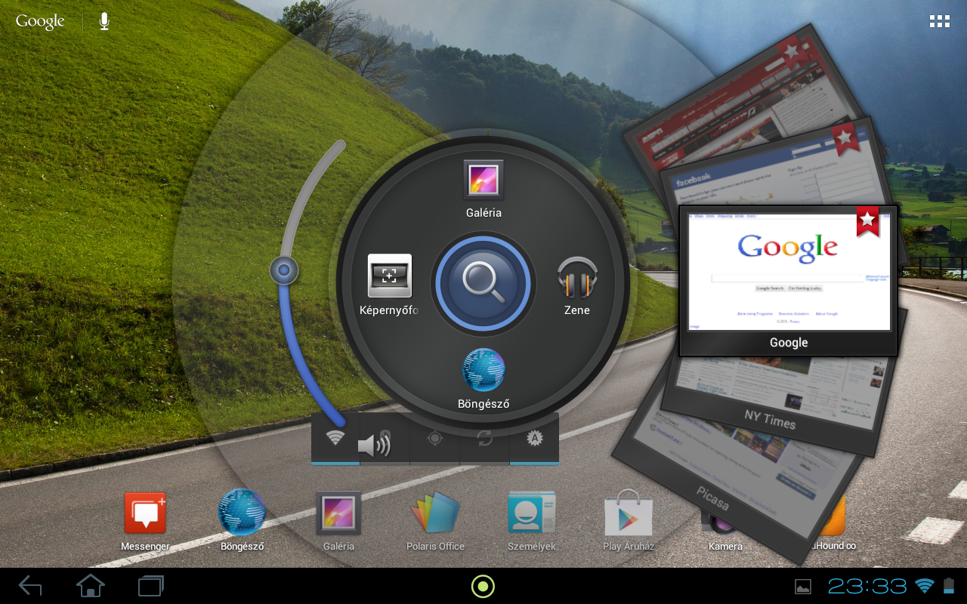The height and width of the screenshot is (604, 967).
Task: Toggle the auto-sync setting
Action: (x=484, y=438)
